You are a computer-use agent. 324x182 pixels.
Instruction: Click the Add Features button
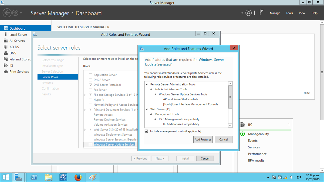[x=203, y=139]
